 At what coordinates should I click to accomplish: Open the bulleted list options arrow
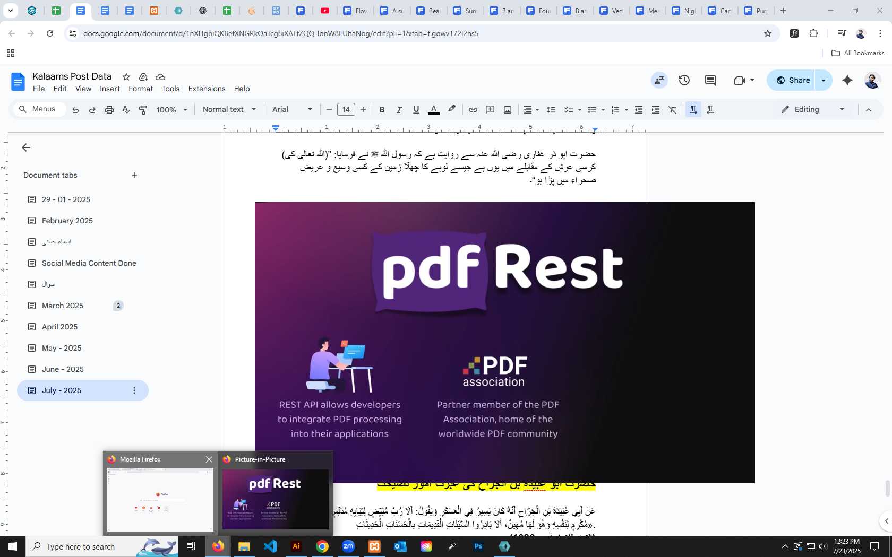pos(603,110)
